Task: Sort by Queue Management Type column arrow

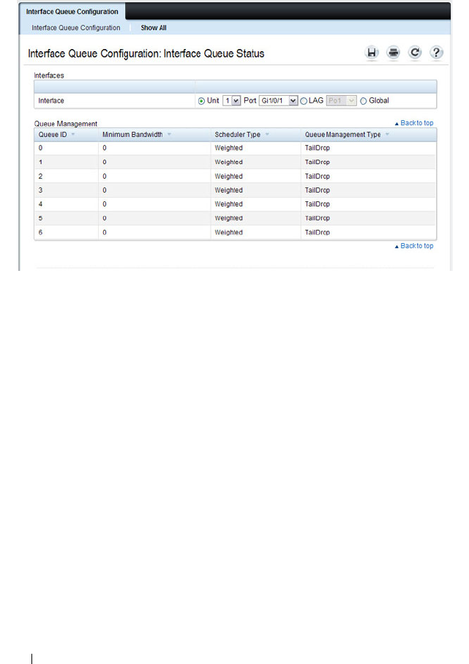Action: pos(387,135)
